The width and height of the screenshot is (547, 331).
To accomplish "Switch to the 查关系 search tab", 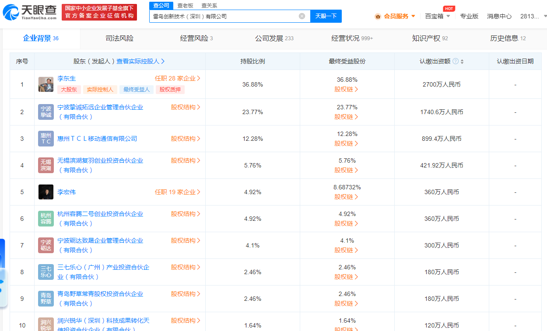I will 209,6.
